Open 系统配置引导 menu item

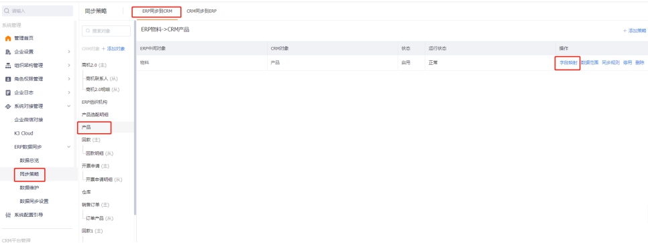[29, 215]
